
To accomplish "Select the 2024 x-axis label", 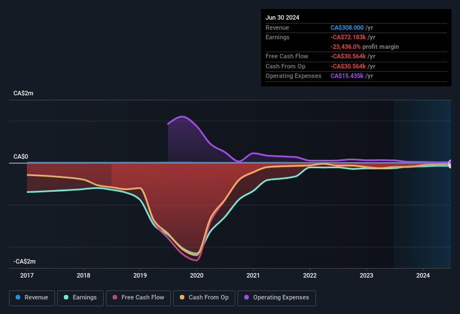I will (x=423, y=275).
